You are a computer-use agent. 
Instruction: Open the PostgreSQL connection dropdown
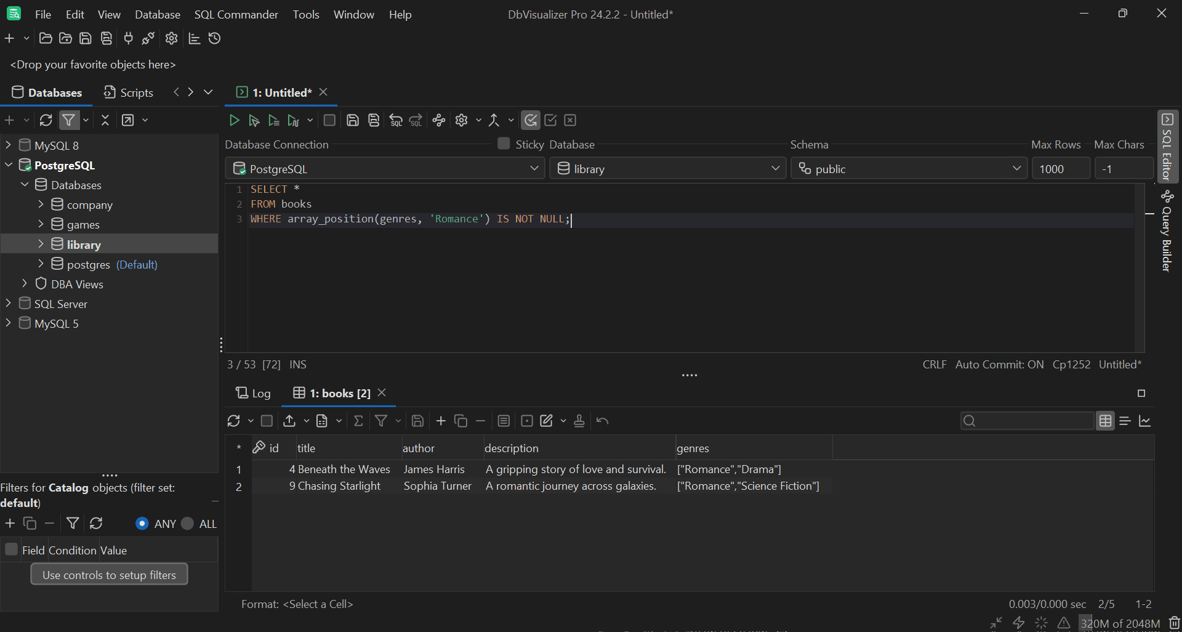pyautogui.click(x=534, y=168)
